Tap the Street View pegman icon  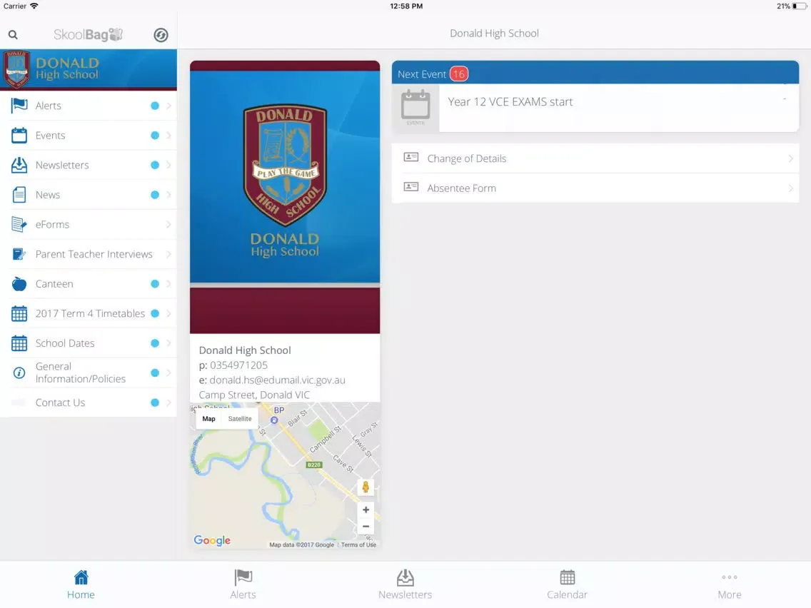366,487
